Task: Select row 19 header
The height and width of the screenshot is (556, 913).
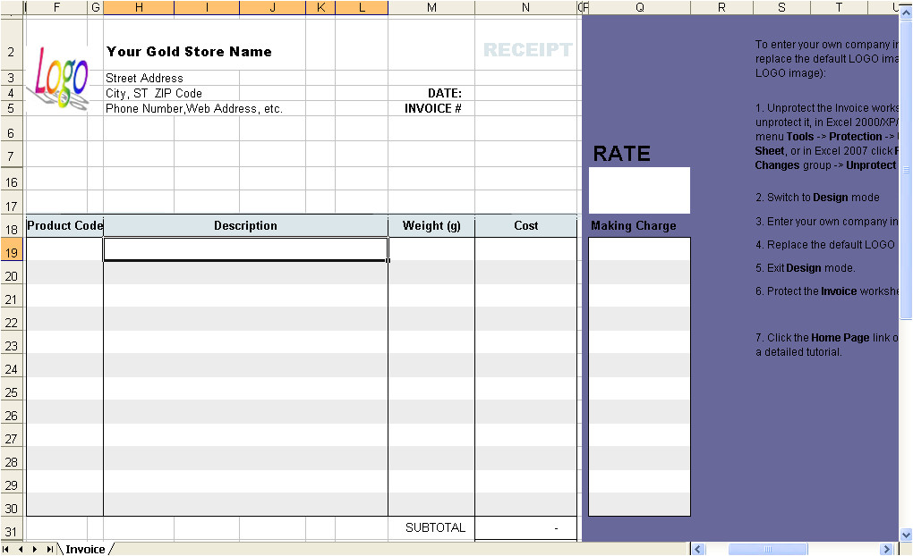Action: 12,253
